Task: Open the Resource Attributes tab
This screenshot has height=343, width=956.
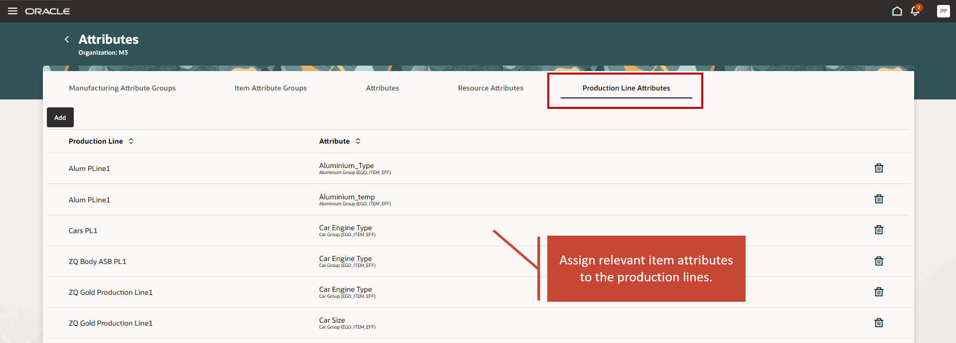Action: [x=490, y=88]
